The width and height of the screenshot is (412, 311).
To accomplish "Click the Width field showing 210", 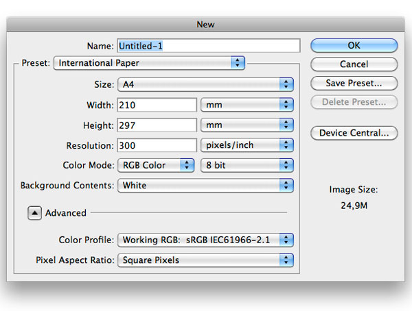I will [x=157, y=105].
